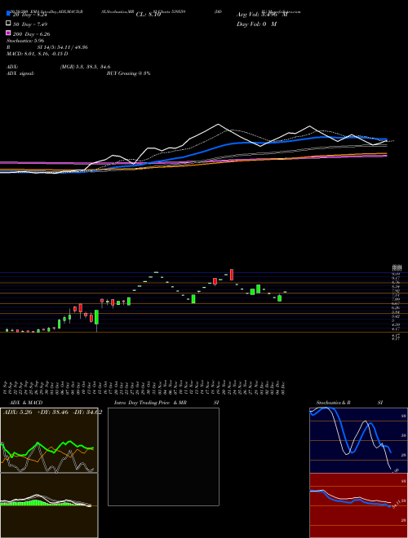Screen dimensions: 408x538
Task: Click the blue Stochastics chart panel
Action: (358, 440)
